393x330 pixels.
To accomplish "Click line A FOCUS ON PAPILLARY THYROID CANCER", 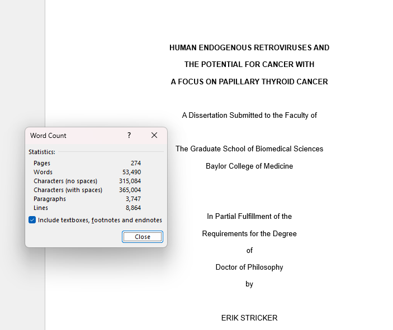I will pos(249,82).
